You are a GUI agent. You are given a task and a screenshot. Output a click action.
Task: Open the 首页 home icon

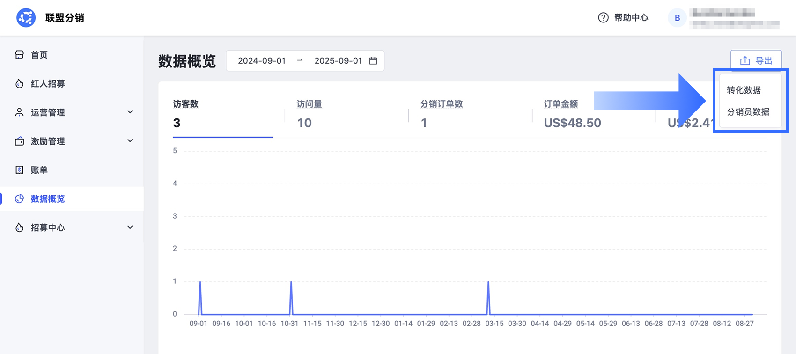pyautogui.click(x=19, y=55)
